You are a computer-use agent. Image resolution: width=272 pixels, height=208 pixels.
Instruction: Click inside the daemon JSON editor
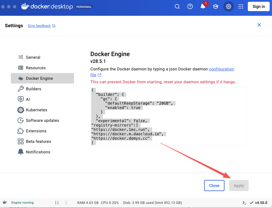click(168, 116)
